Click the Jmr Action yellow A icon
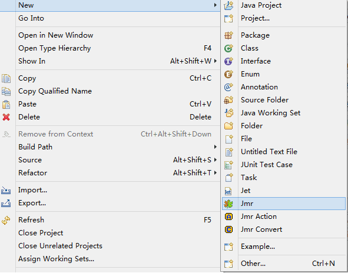 pos(228,217)
